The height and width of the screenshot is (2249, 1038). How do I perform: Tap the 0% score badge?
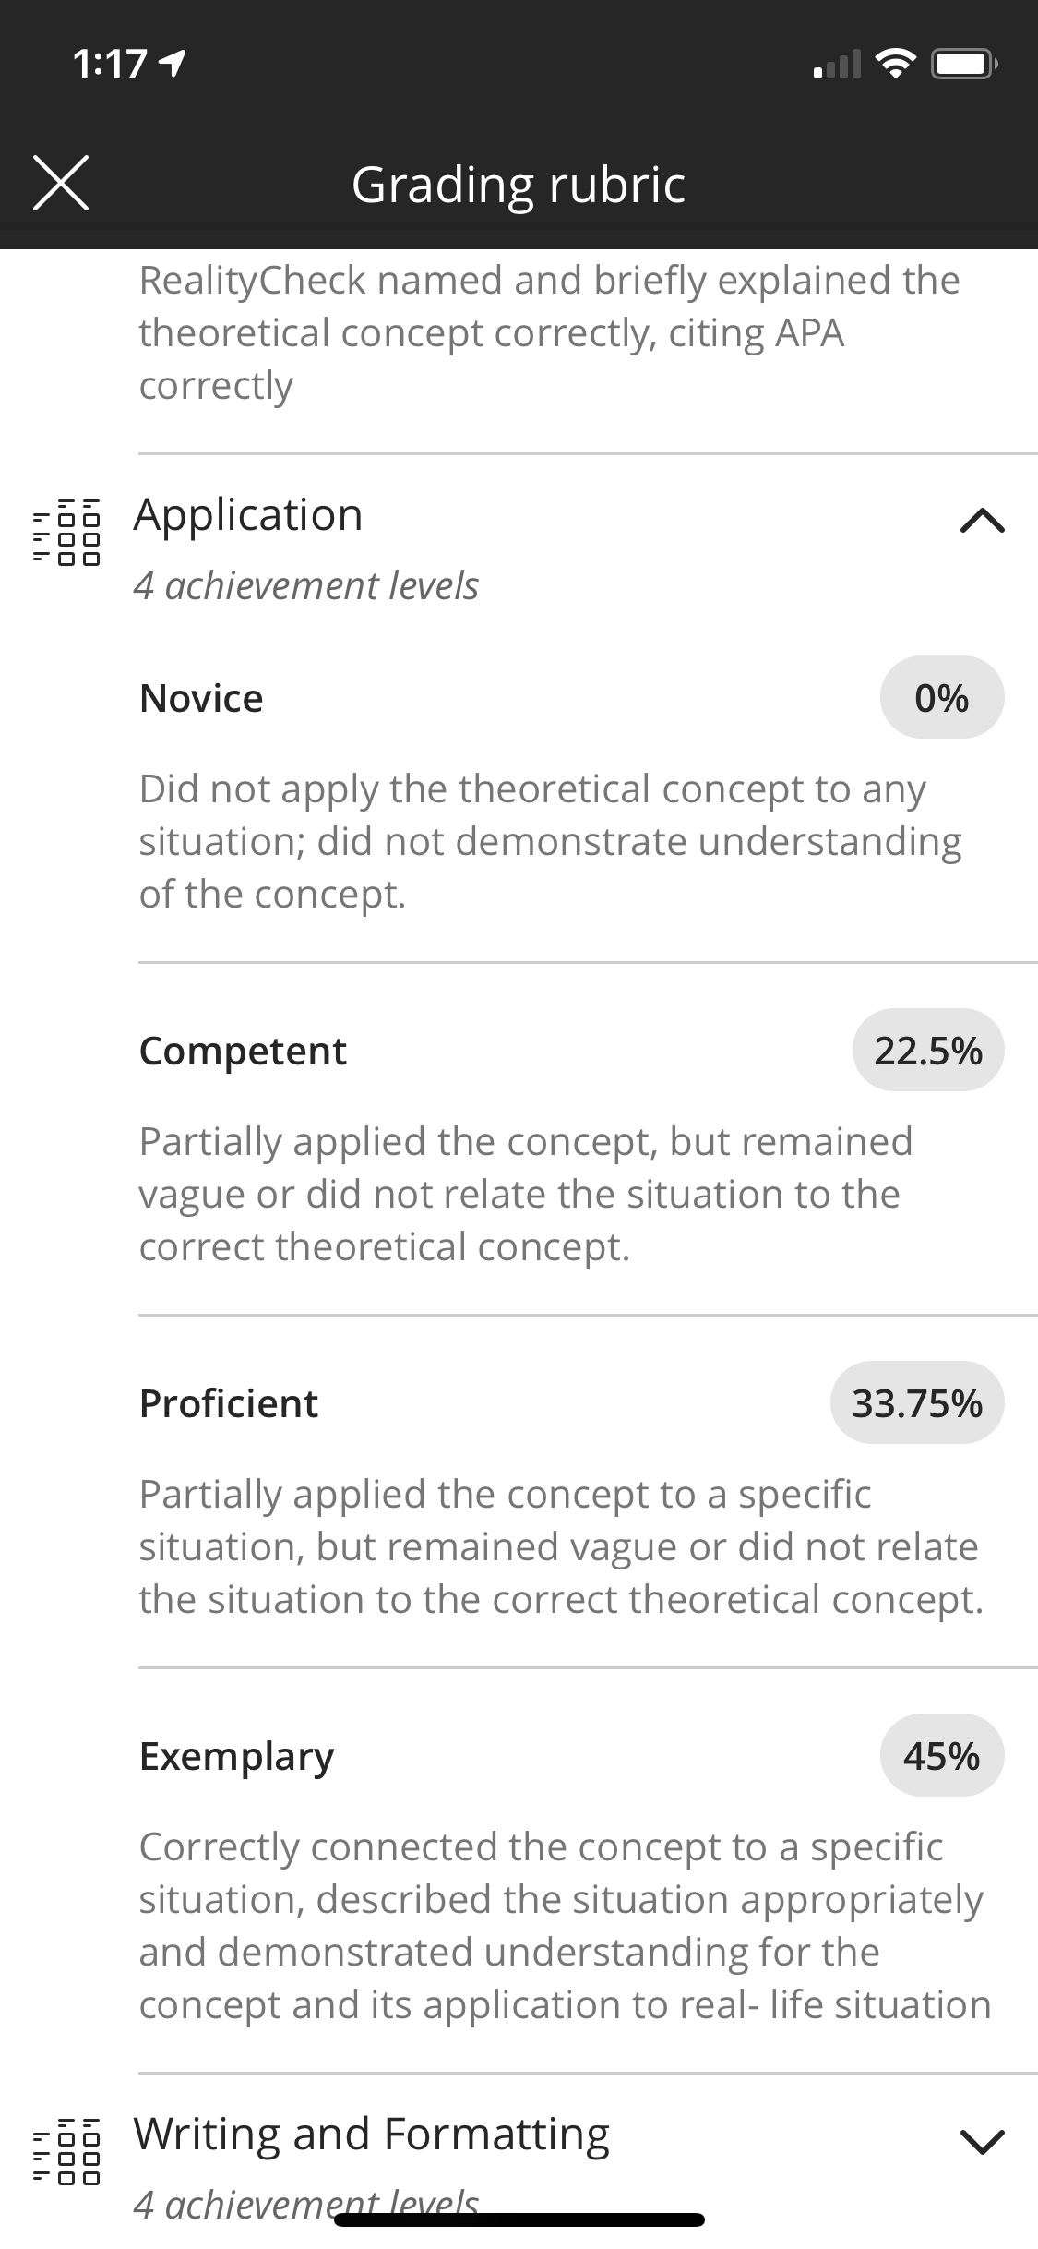(942, 697)
